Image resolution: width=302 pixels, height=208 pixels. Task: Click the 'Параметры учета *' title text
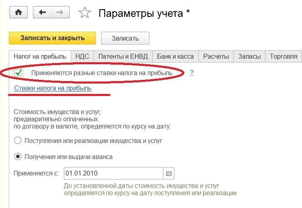coord(144,13)
